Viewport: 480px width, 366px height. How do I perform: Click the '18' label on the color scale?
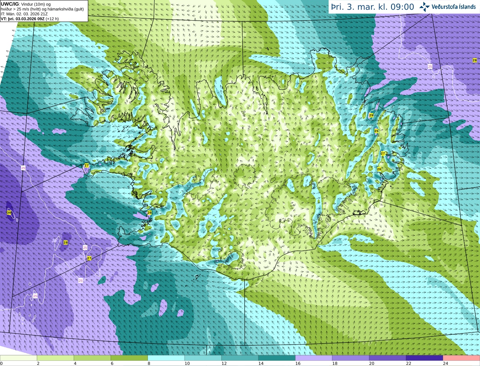(x=334, y=363)
